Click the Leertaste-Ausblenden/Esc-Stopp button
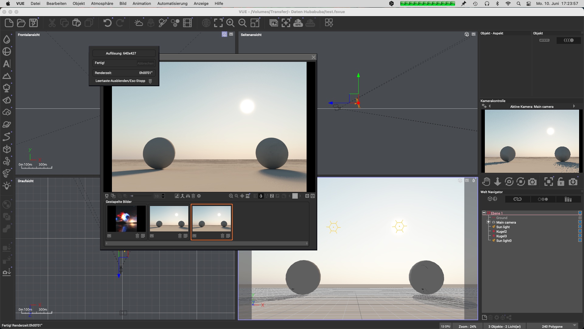 click(x=120, y=81)
